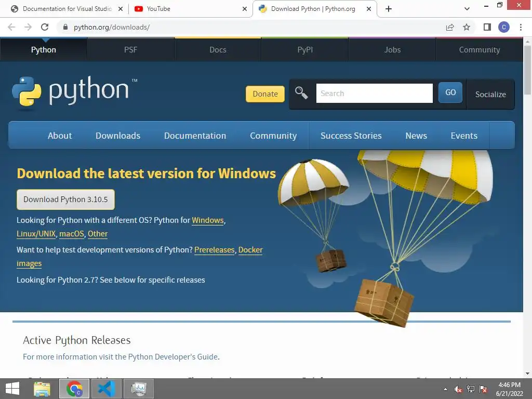Open the Documentation navigation menu
532x399 pixels.
(x=195, y=136)
